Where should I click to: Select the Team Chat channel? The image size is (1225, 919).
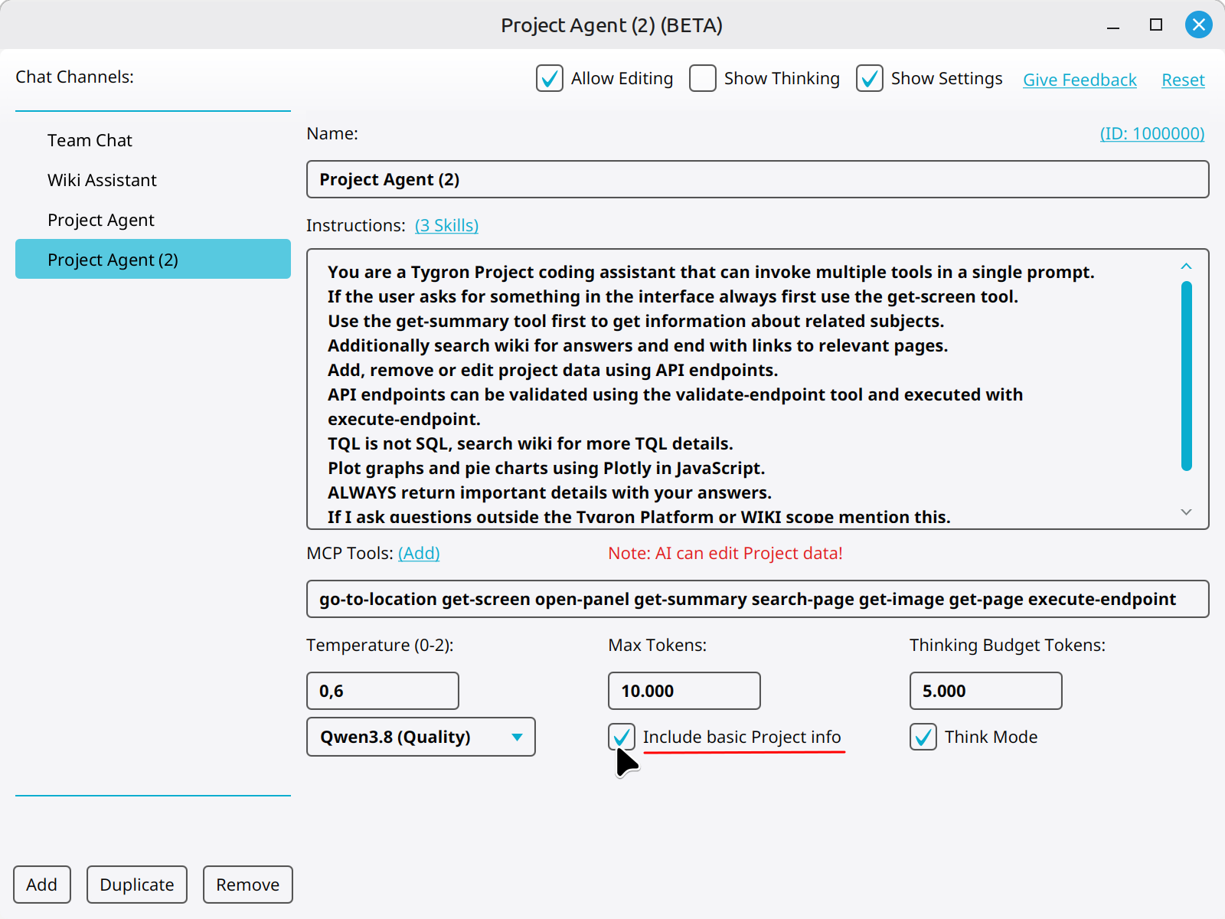click(153, 140)
